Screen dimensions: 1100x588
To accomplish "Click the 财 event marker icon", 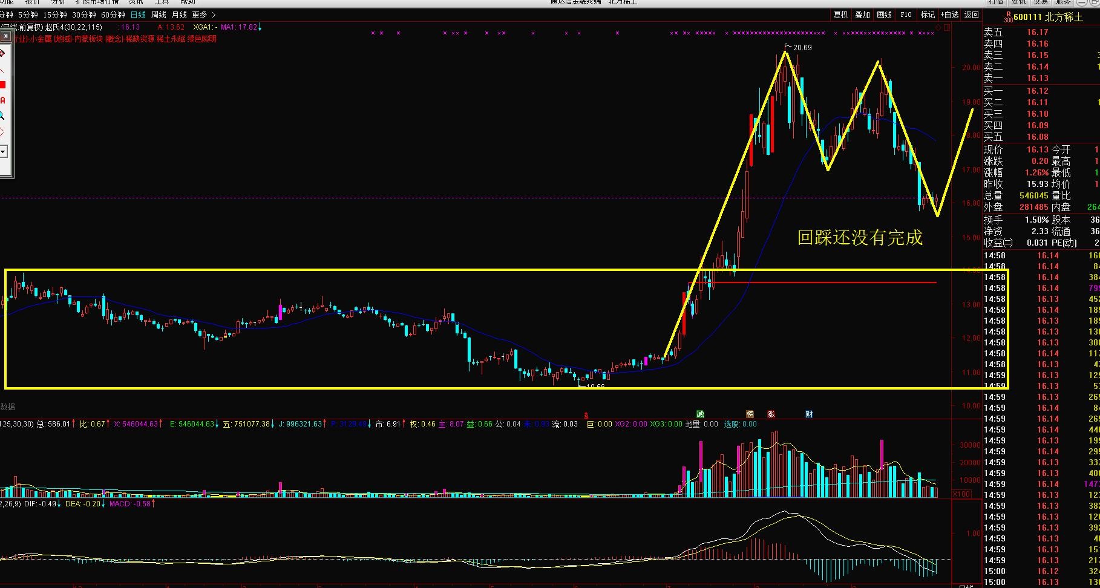I will click(809, 414).
